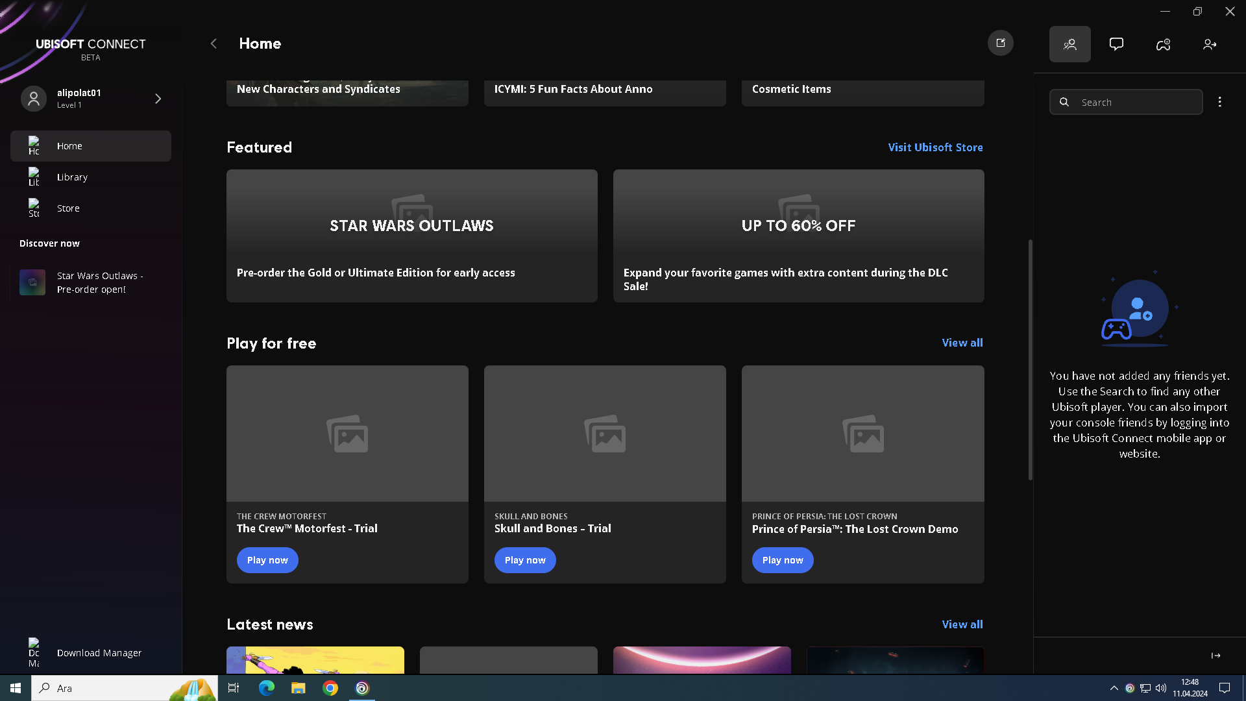This screenshot has width=1246, height=701.
Task: Open Prince of Persia image thumbnail
Action: click(x=862, y=434)
